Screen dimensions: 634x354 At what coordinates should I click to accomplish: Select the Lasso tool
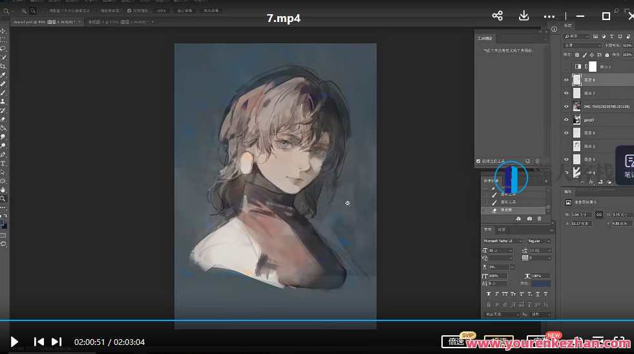tap(3, 48)
